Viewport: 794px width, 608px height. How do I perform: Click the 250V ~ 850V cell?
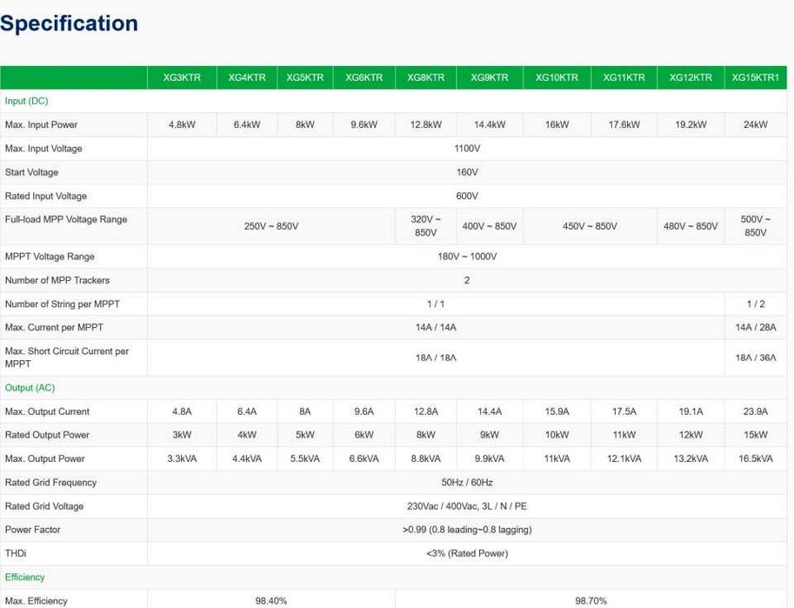click(271, 226)
